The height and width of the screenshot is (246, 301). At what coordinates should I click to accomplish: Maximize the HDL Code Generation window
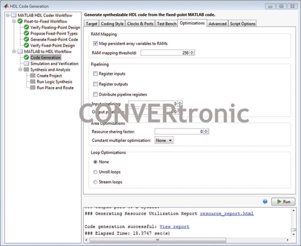point(281,7)
